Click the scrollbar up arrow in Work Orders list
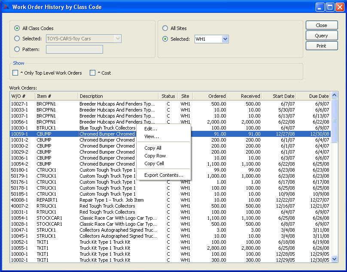347x272 pixels. pyautogui.click(x=335, y=96)
